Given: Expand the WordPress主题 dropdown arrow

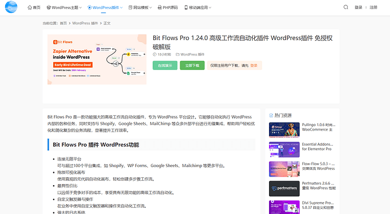Looking at the screenshot, I should [80, 8].
